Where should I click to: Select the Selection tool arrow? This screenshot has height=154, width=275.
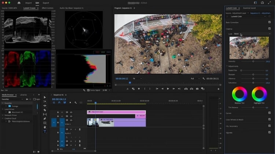(x=45, y=97)
